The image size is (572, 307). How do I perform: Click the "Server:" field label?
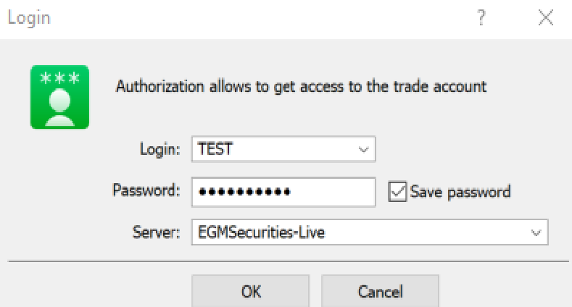[x=156, y=232]
